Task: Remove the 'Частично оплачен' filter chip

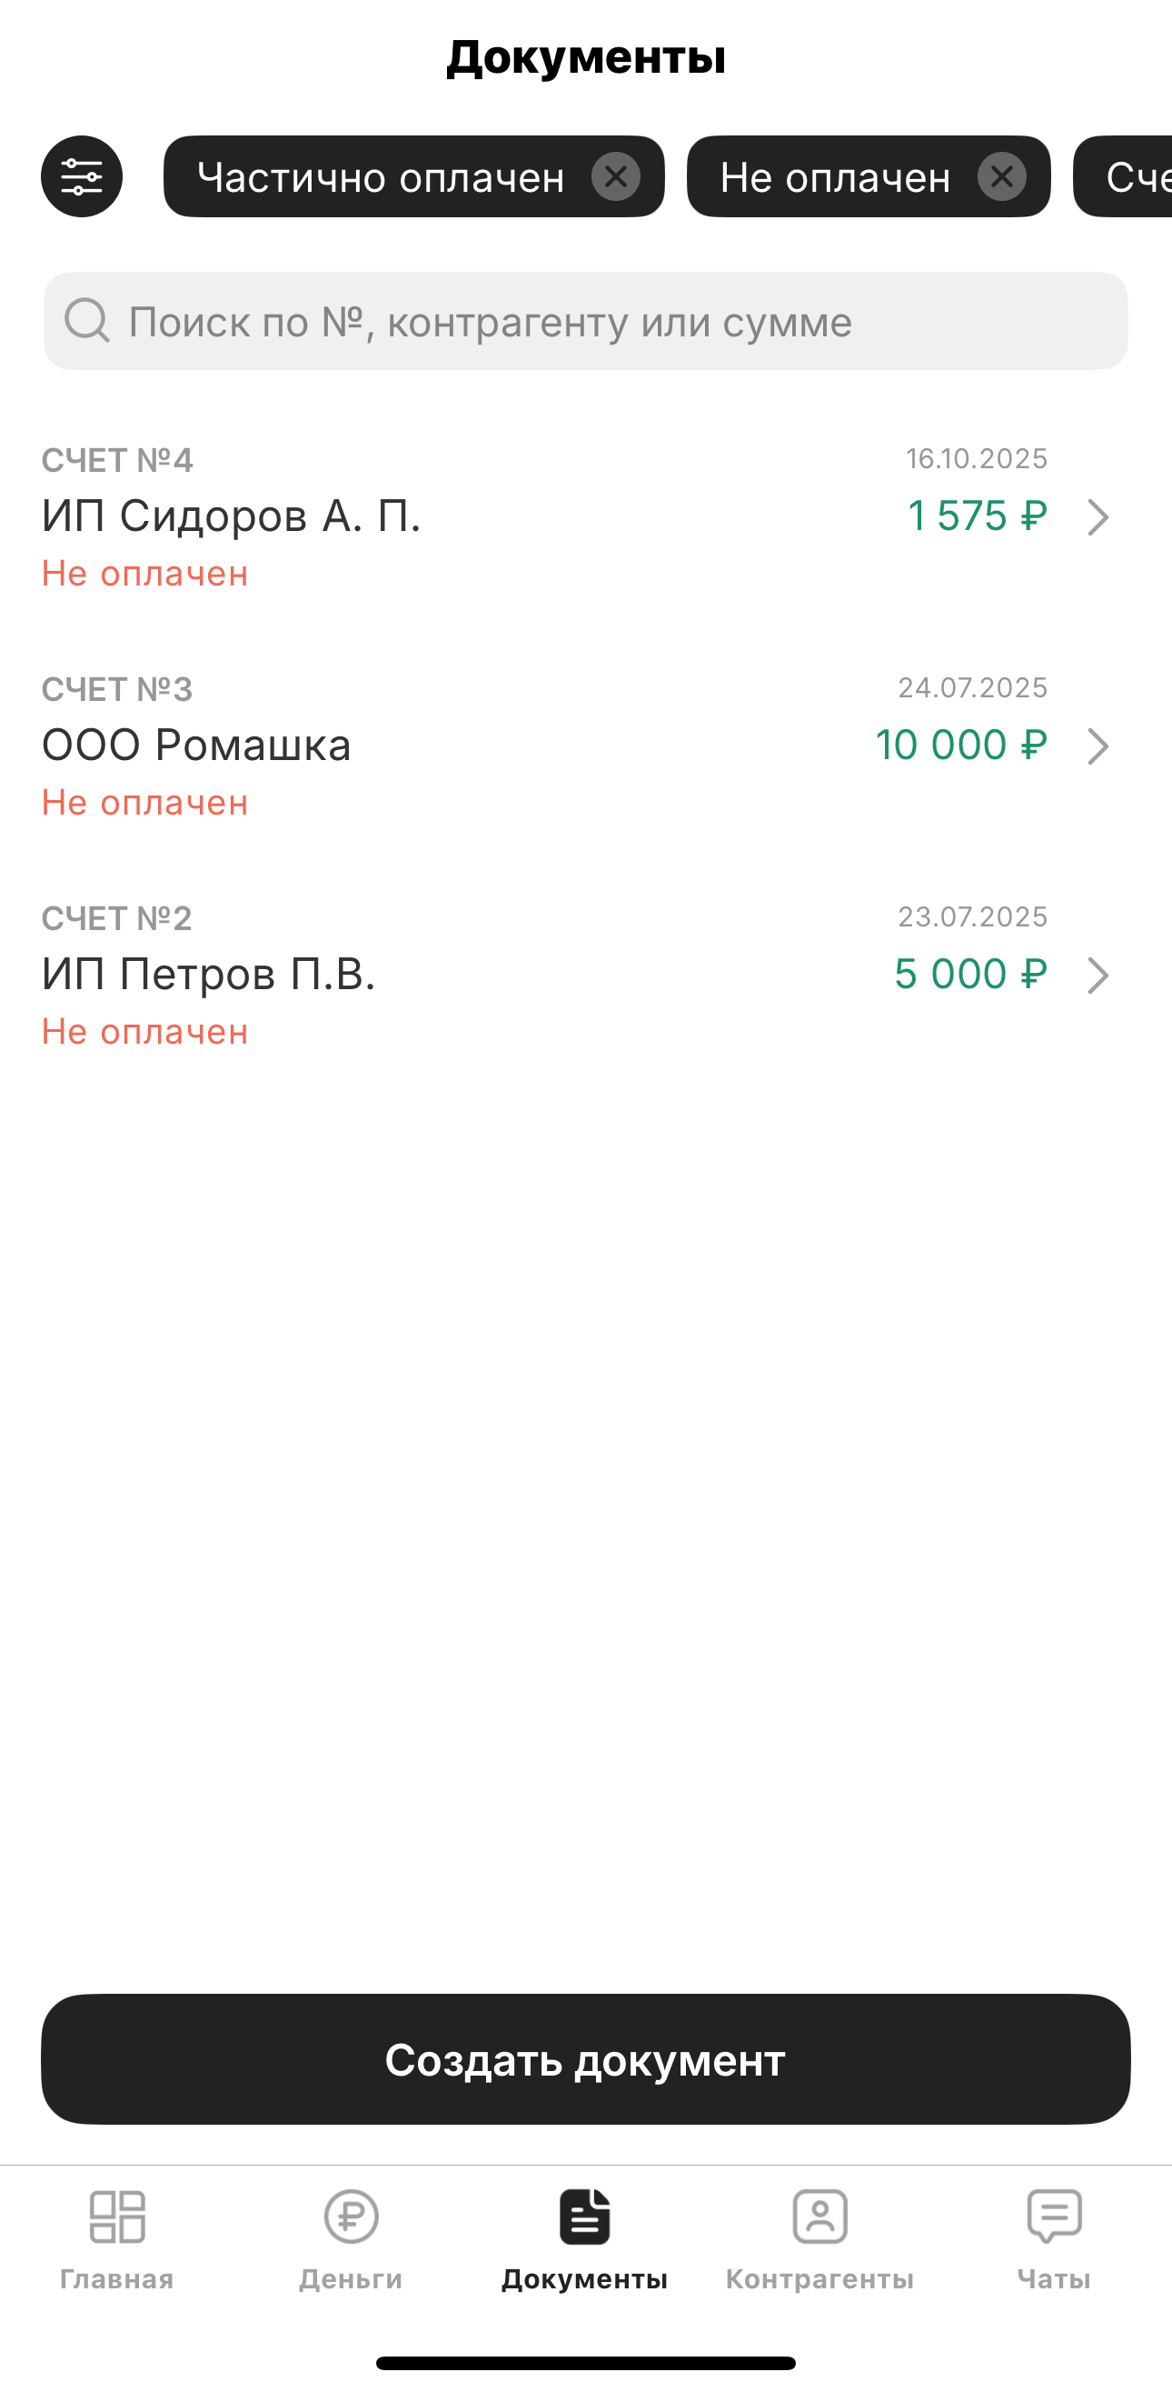Action: [x=615, y=176]
